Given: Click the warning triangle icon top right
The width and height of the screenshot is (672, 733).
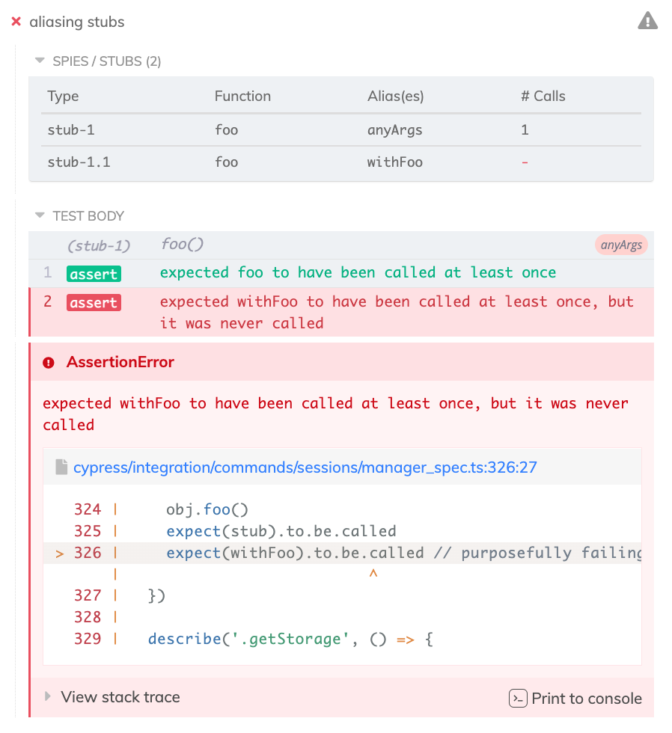Looking at the screenshot, I should click(647, 20).
